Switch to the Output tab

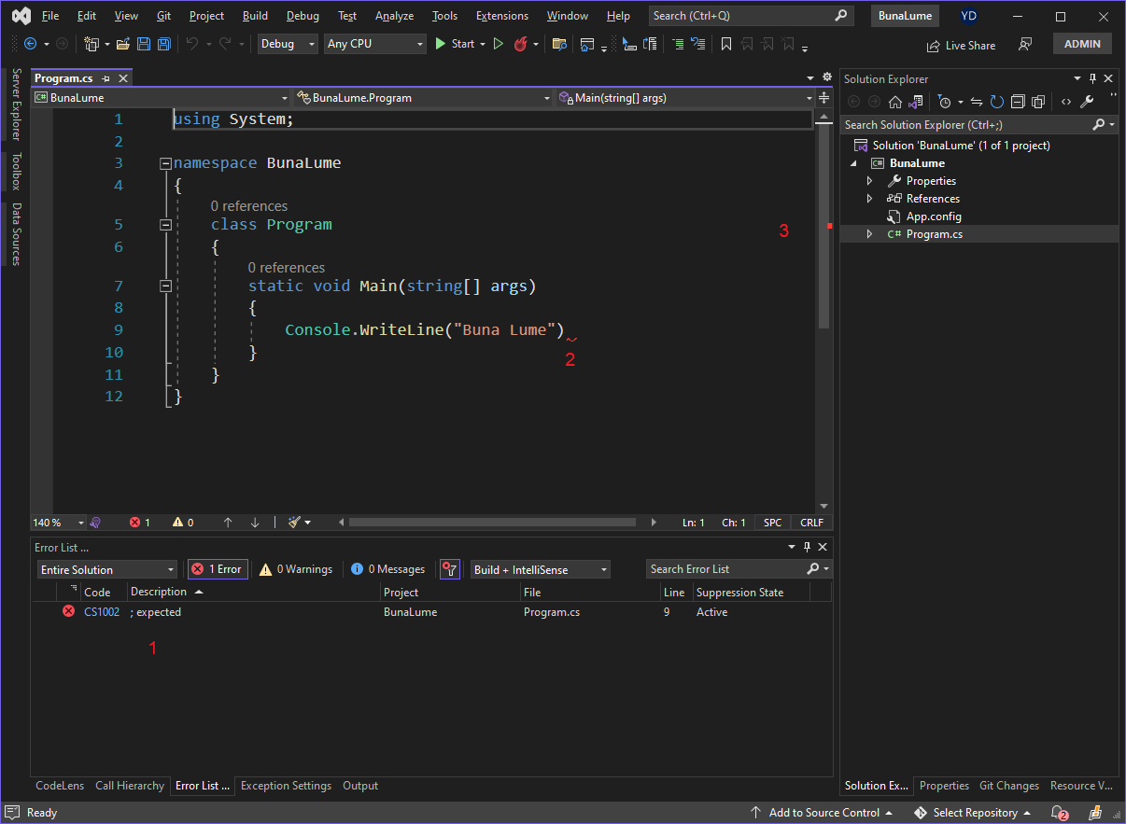click(x=360, y=786)
